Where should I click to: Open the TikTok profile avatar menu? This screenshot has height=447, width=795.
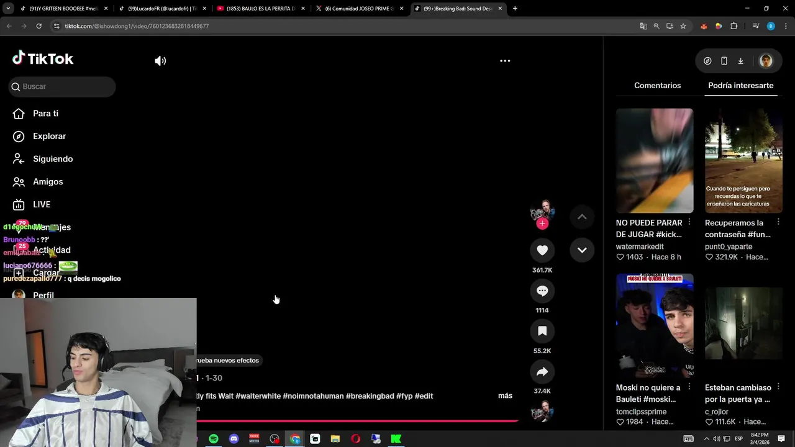766,61
